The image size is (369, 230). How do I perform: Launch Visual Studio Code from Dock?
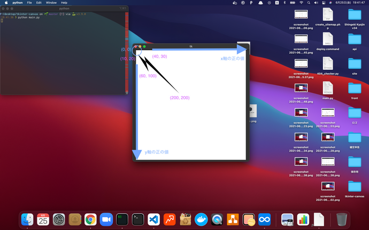pyautogui.click(x=153, y=219)
